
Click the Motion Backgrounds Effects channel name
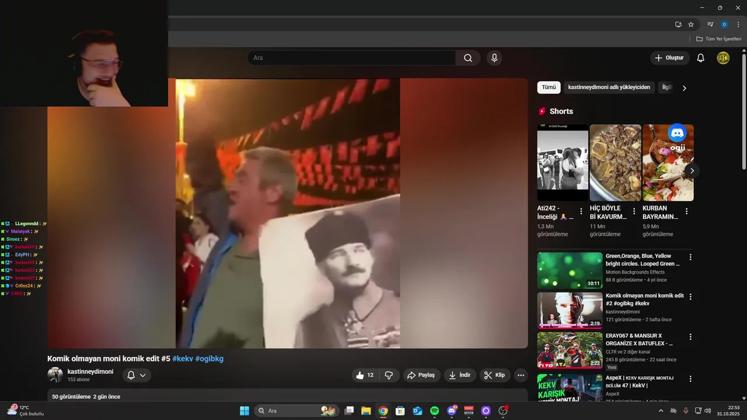click(635, 272)
